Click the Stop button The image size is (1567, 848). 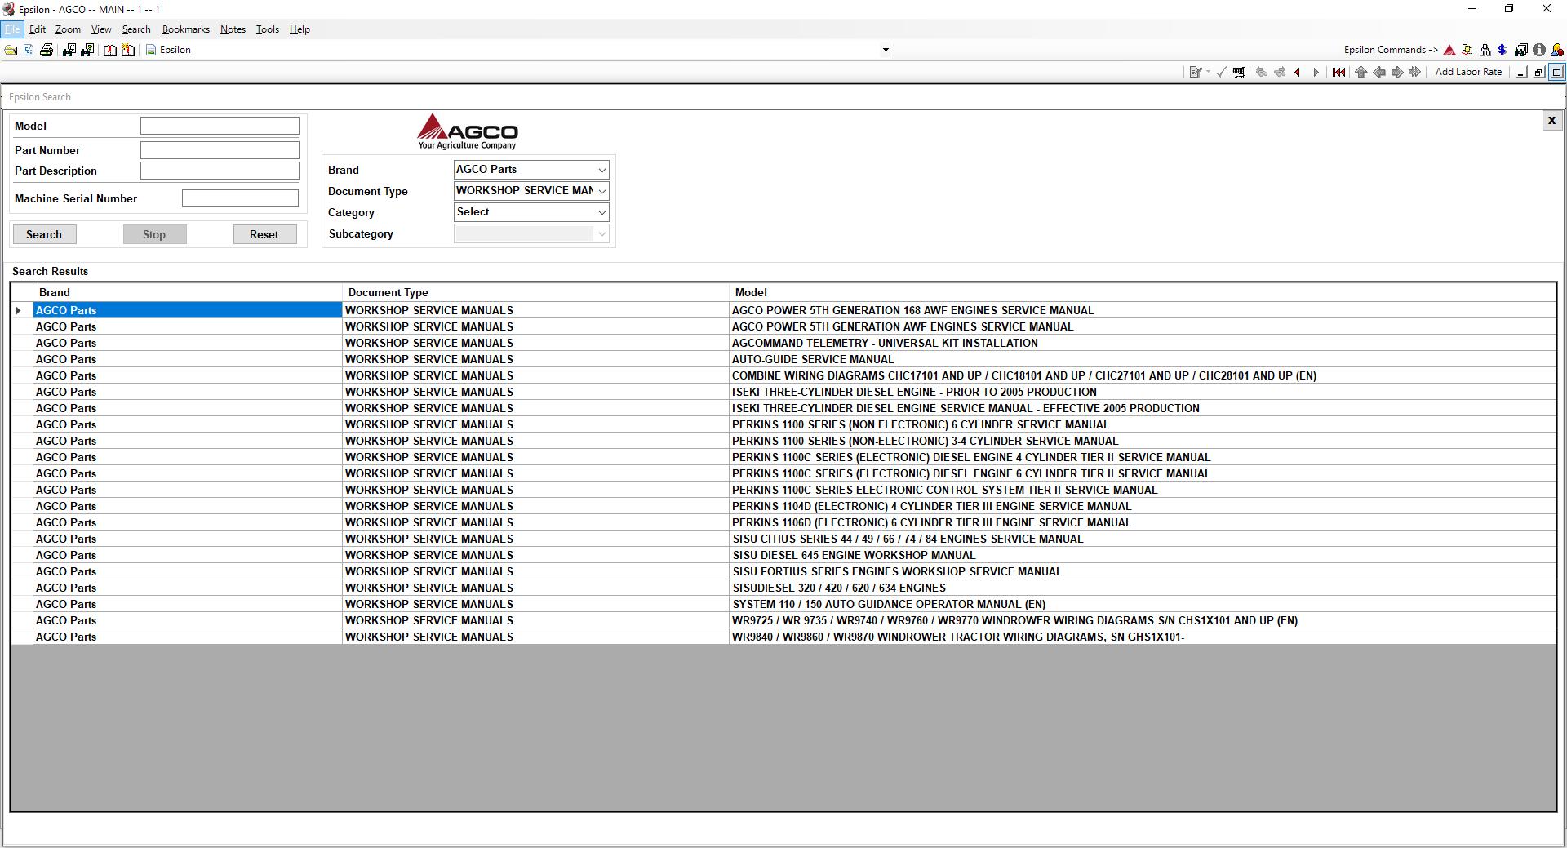[x=154, y=234]
